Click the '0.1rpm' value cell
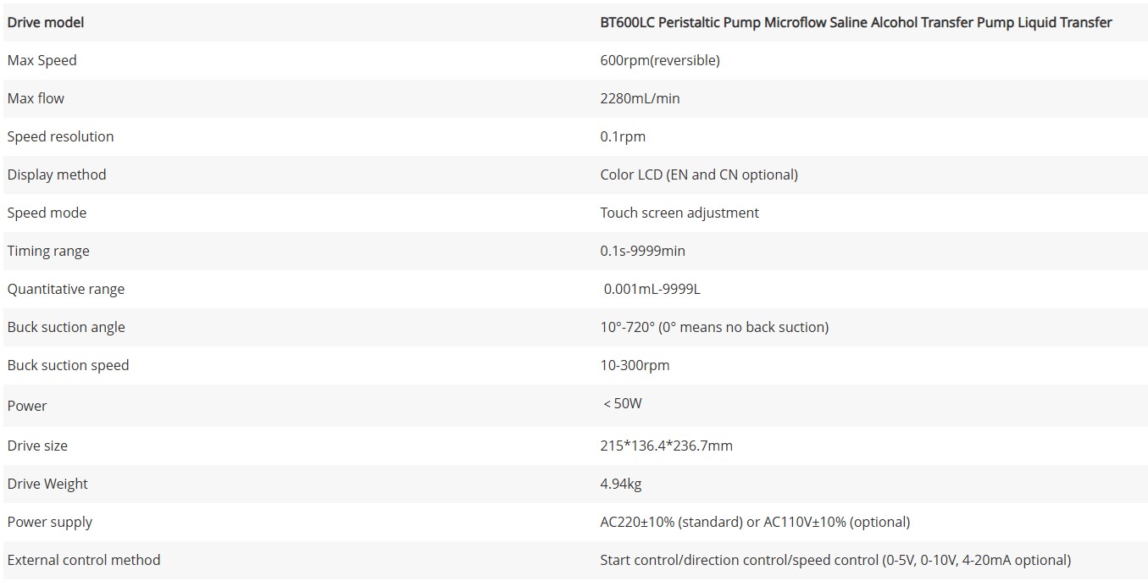The height and width of the screenshot is (587, 1148). pos(623,137)
